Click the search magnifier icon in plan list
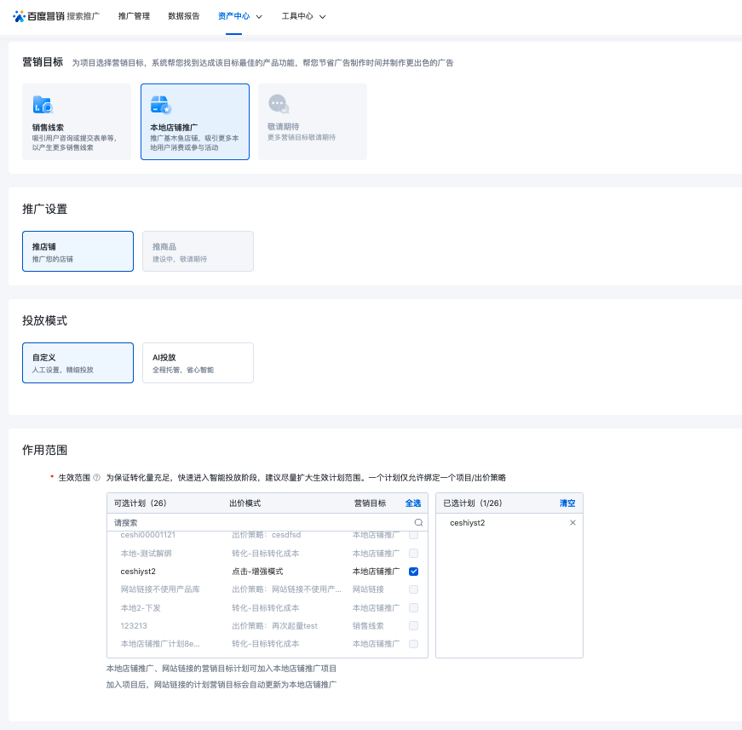Screen dimensions: 742x730 click(418, 522)
